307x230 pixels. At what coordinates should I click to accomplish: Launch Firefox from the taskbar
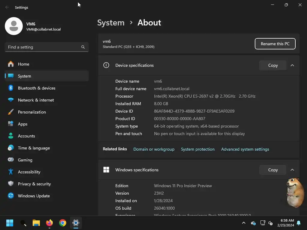click(x=49, y=223)
